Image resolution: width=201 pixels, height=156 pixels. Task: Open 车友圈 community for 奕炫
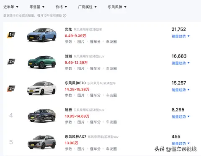(111, 42)
